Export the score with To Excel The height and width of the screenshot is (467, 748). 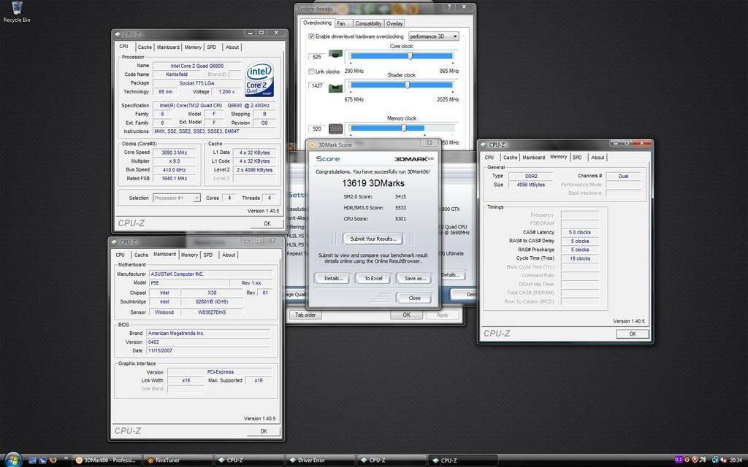[373, 278]
